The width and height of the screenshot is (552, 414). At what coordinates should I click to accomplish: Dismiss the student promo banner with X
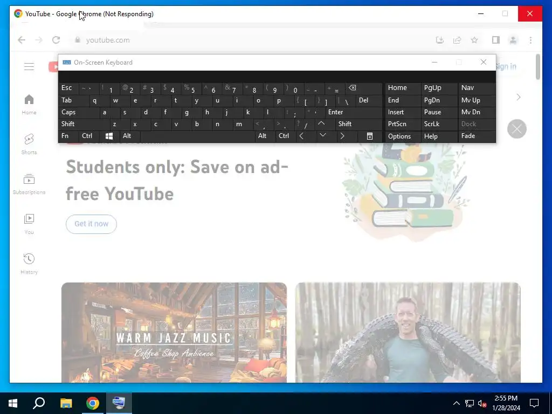click(517, 129)
